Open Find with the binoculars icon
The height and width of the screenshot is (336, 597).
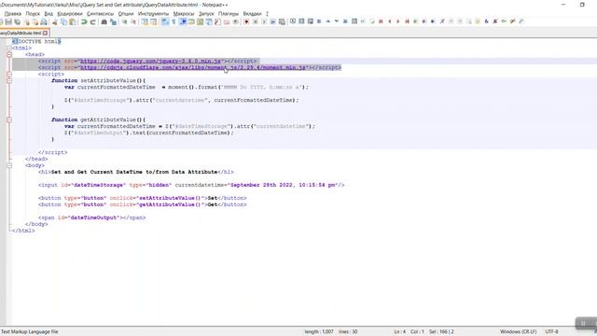point(104,21)
